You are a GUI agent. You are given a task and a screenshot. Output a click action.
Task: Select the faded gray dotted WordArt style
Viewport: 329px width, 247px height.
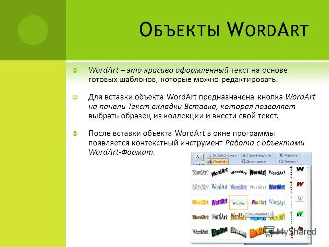pos(258,187)
